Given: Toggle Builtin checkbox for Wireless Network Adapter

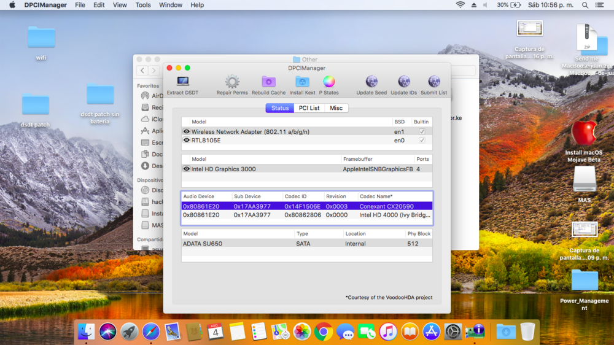Looking at the screenshot, I should 421,132.
